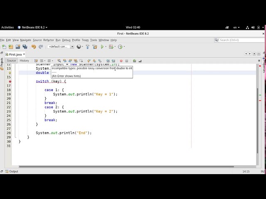Click the Stop Macro Recording icon
The image size is (266, 199).
click(x=126, y=61)
